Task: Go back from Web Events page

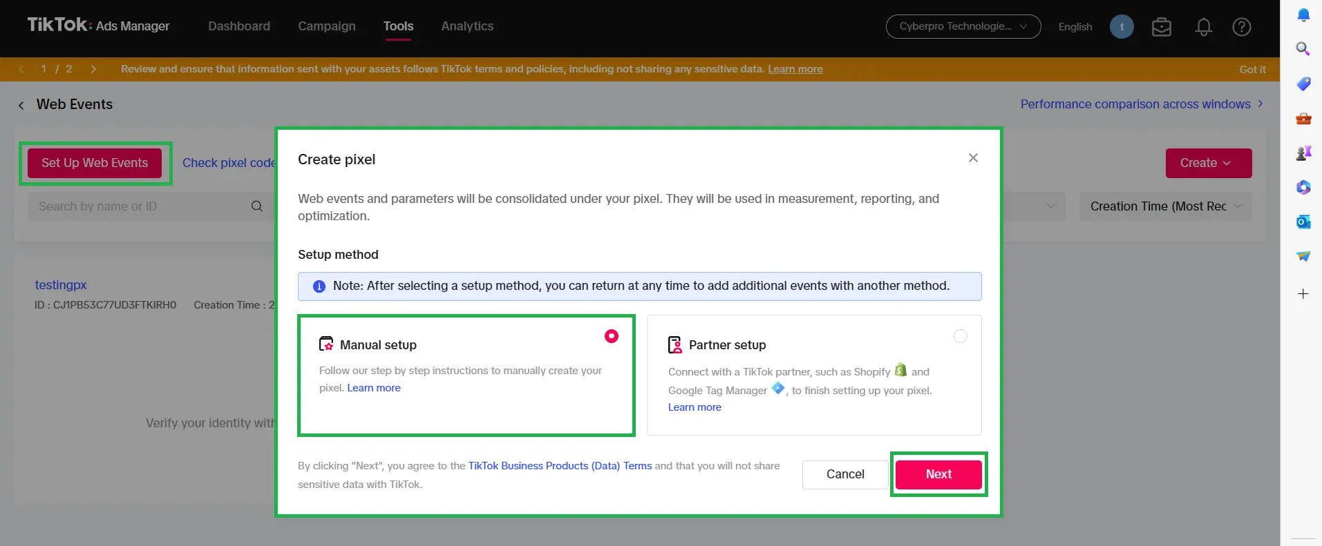Action: point(21,105)
